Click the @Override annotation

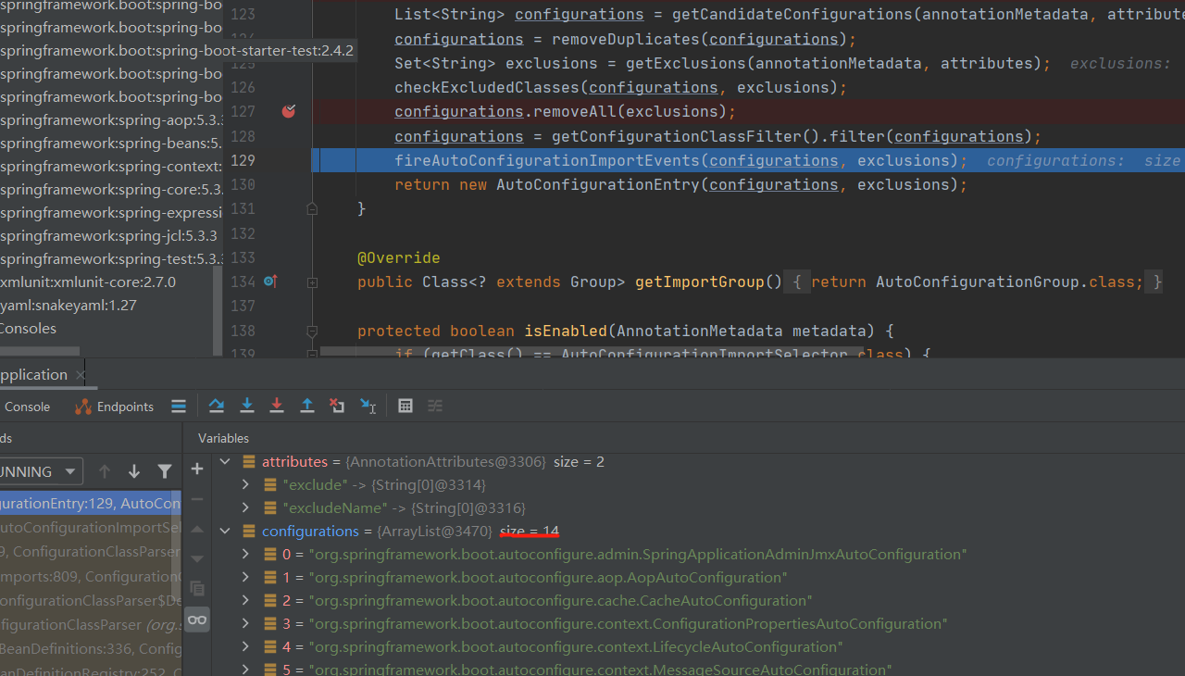399,257
